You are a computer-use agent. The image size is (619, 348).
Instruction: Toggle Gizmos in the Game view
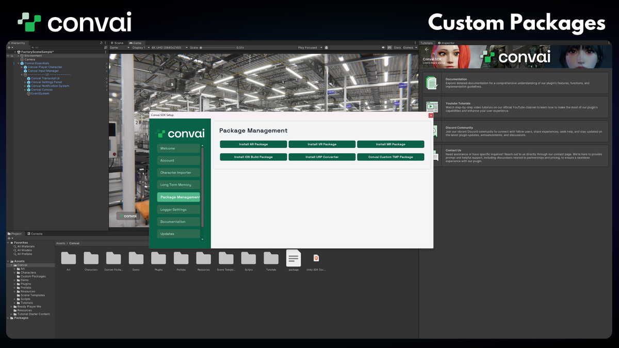pyautogui.click(x=408, y=47)
